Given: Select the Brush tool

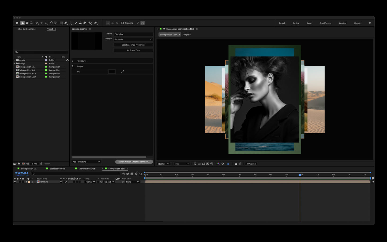Looking at the screenshot, I should point(76,23).
